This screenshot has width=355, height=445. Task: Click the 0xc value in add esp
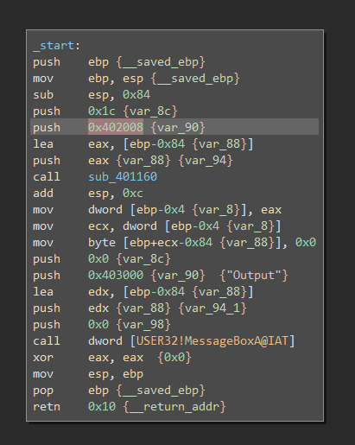[133, 193]
